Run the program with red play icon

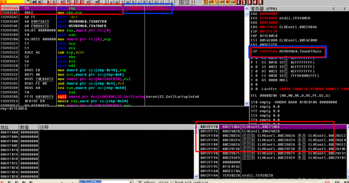[48, 2]
